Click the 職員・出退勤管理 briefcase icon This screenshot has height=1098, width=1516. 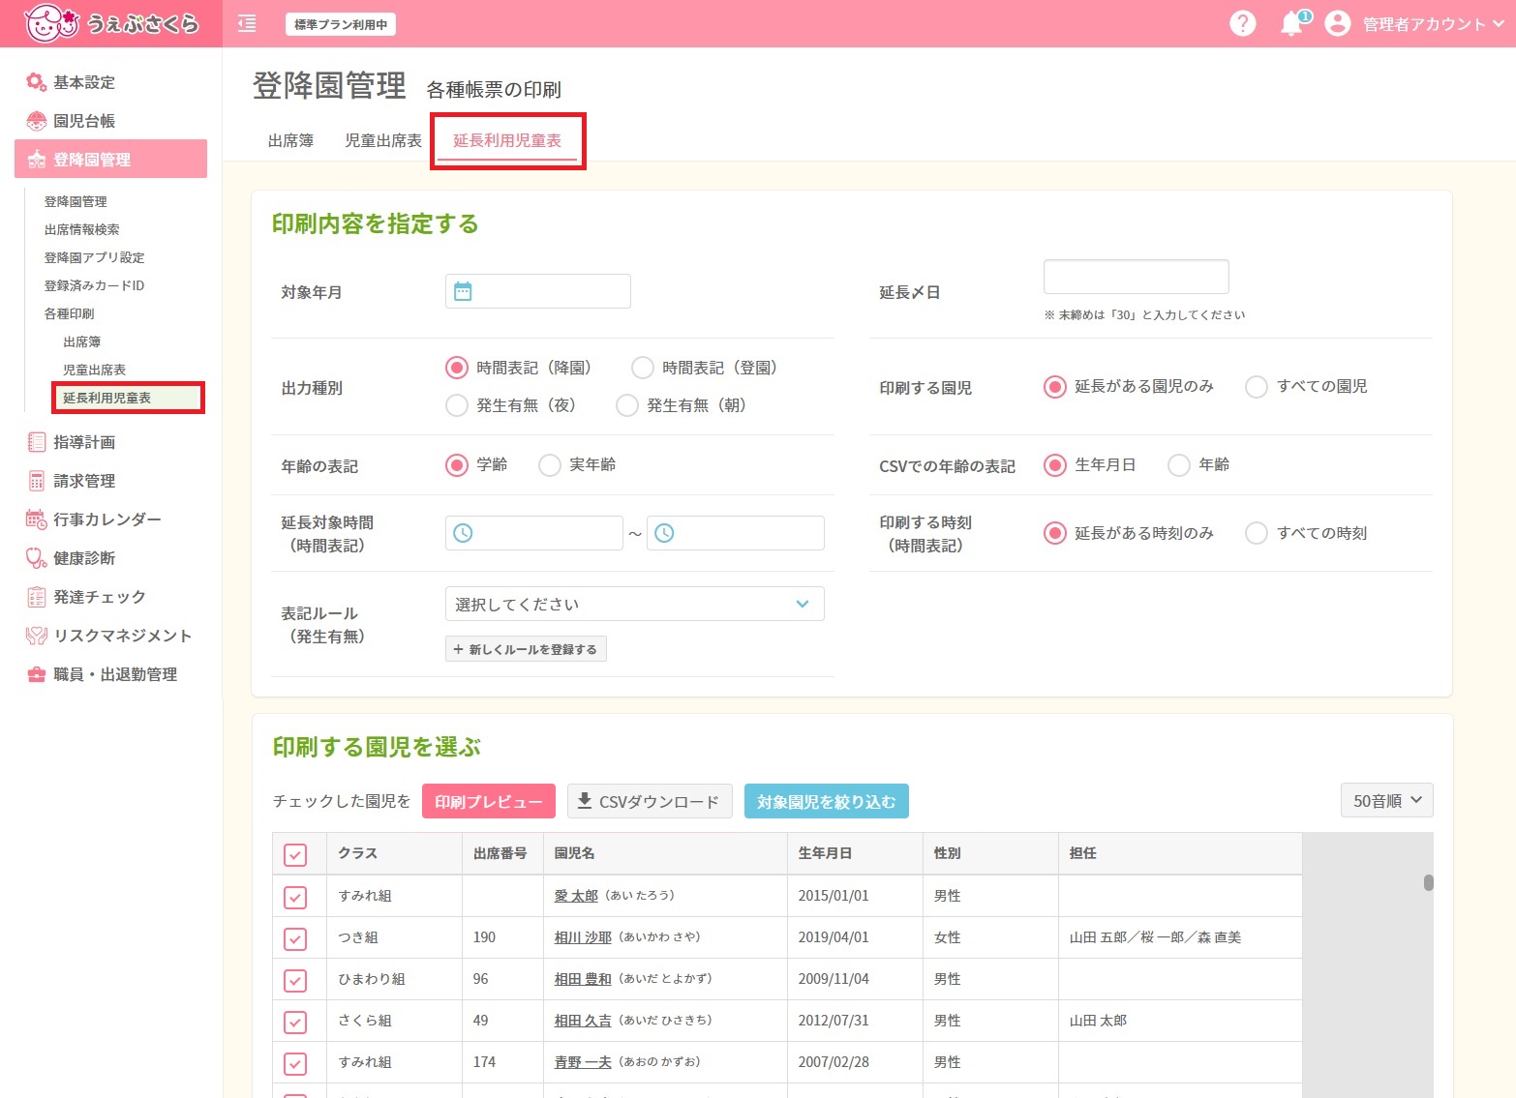coord(36,674)
